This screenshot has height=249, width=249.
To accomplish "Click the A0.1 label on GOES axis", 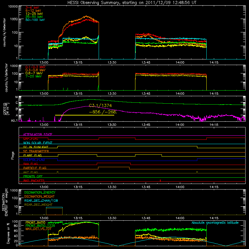I will point(14,120).
